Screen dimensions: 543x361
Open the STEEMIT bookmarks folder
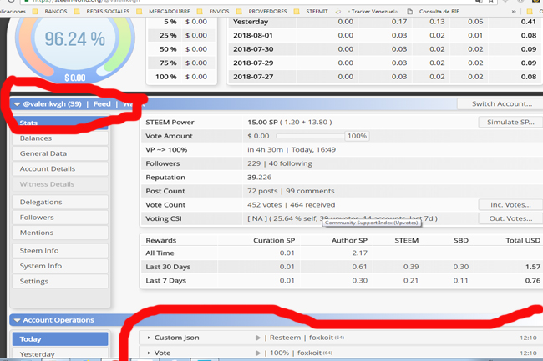311,12
